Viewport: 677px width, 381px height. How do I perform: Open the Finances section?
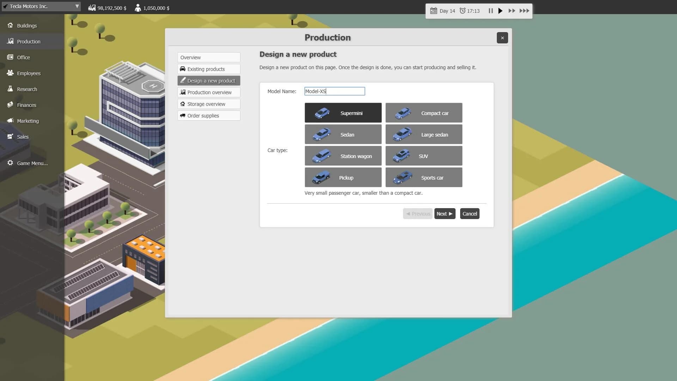click(27, 105)
